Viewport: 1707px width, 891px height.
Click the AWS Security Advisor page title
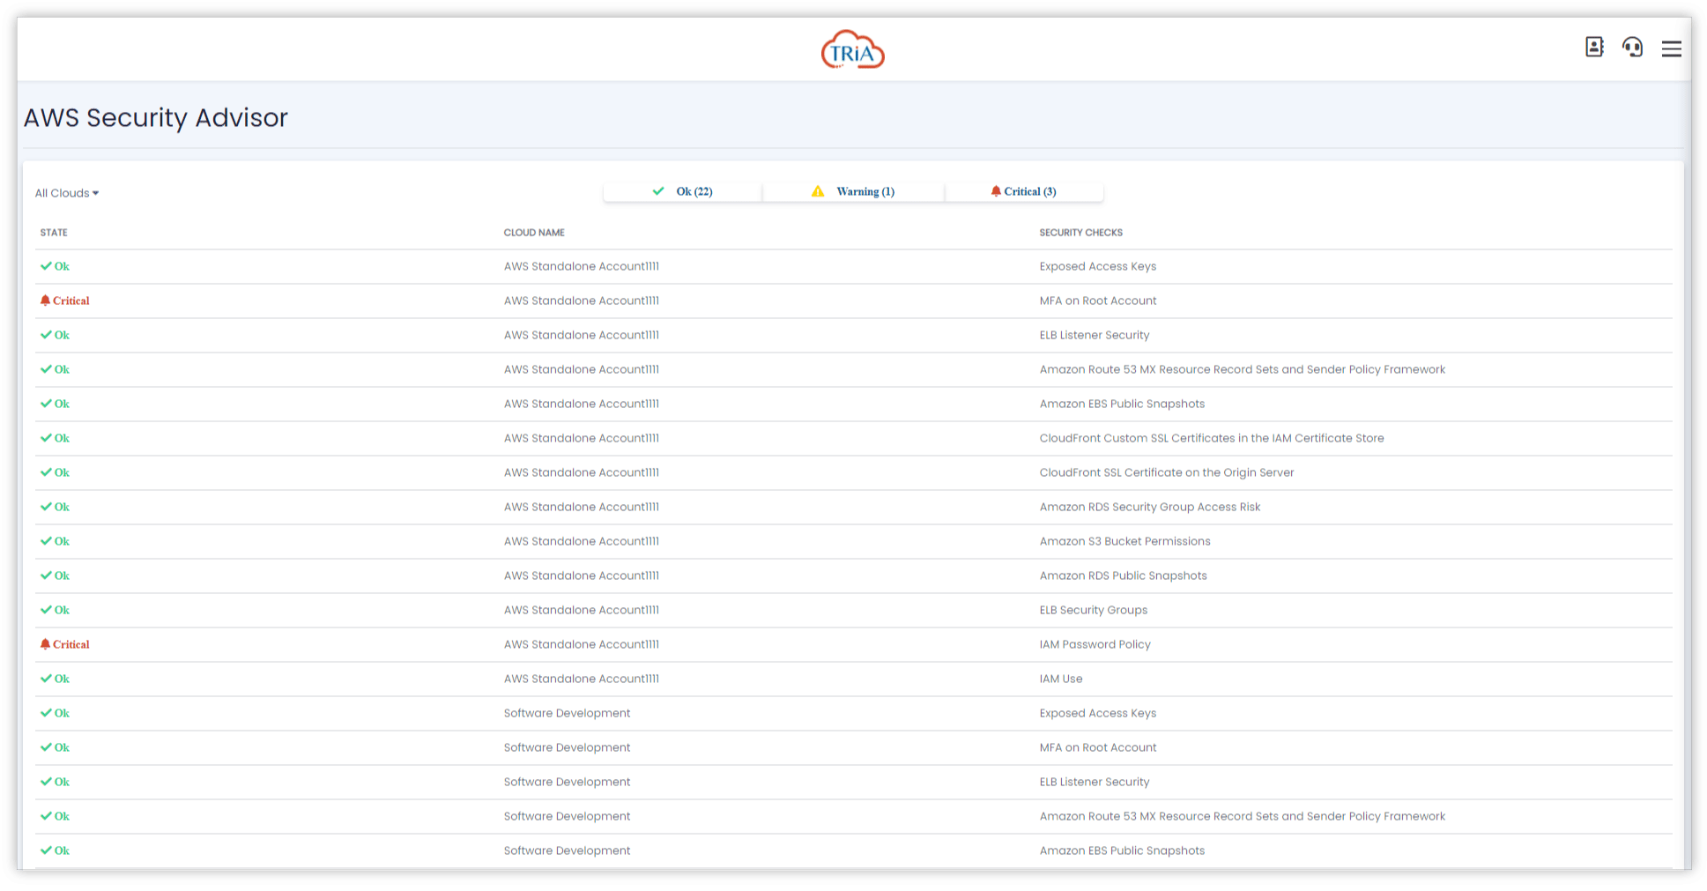156,118
